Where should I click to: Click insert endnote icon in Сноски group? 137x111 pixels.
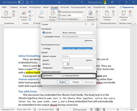[30, 12]
